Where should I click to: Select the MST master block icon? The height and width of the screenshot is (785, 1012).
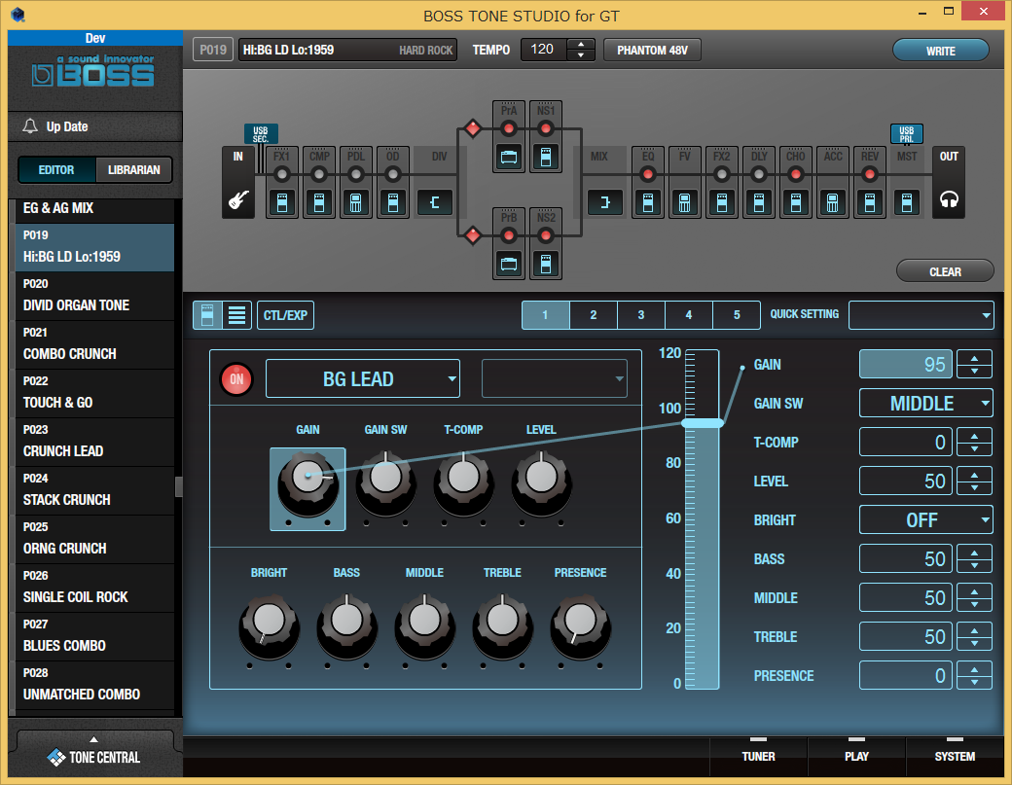[907, 202]
